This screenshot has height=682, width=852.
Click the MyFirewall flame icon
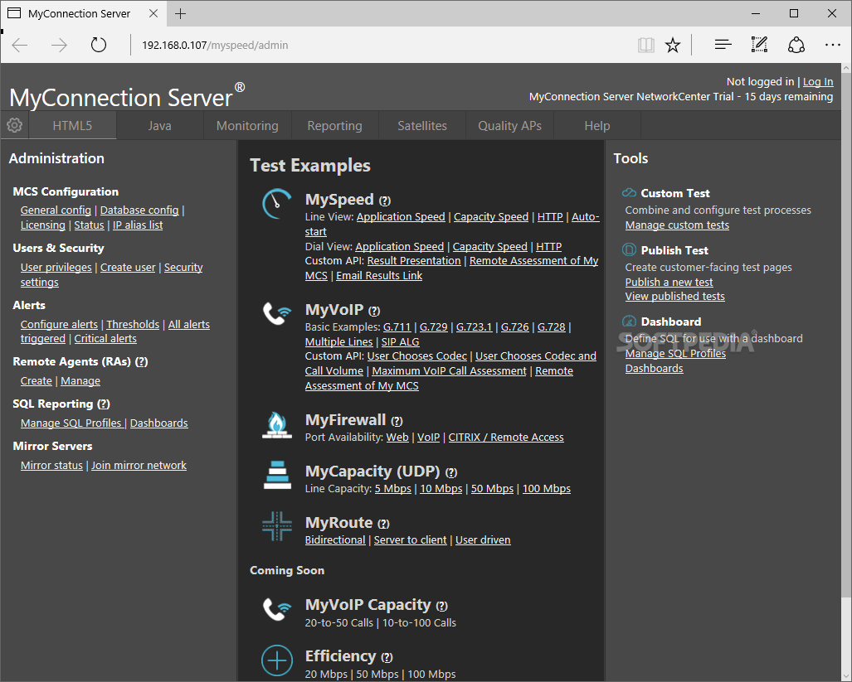(277, 425)
